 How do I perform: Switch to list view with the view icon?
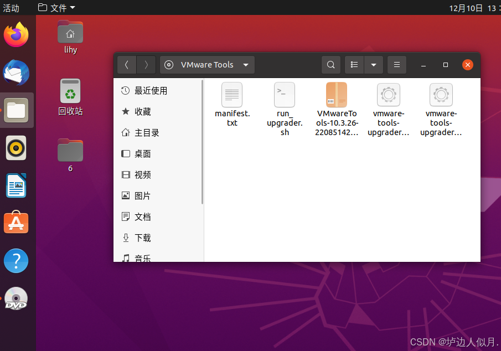354,65
